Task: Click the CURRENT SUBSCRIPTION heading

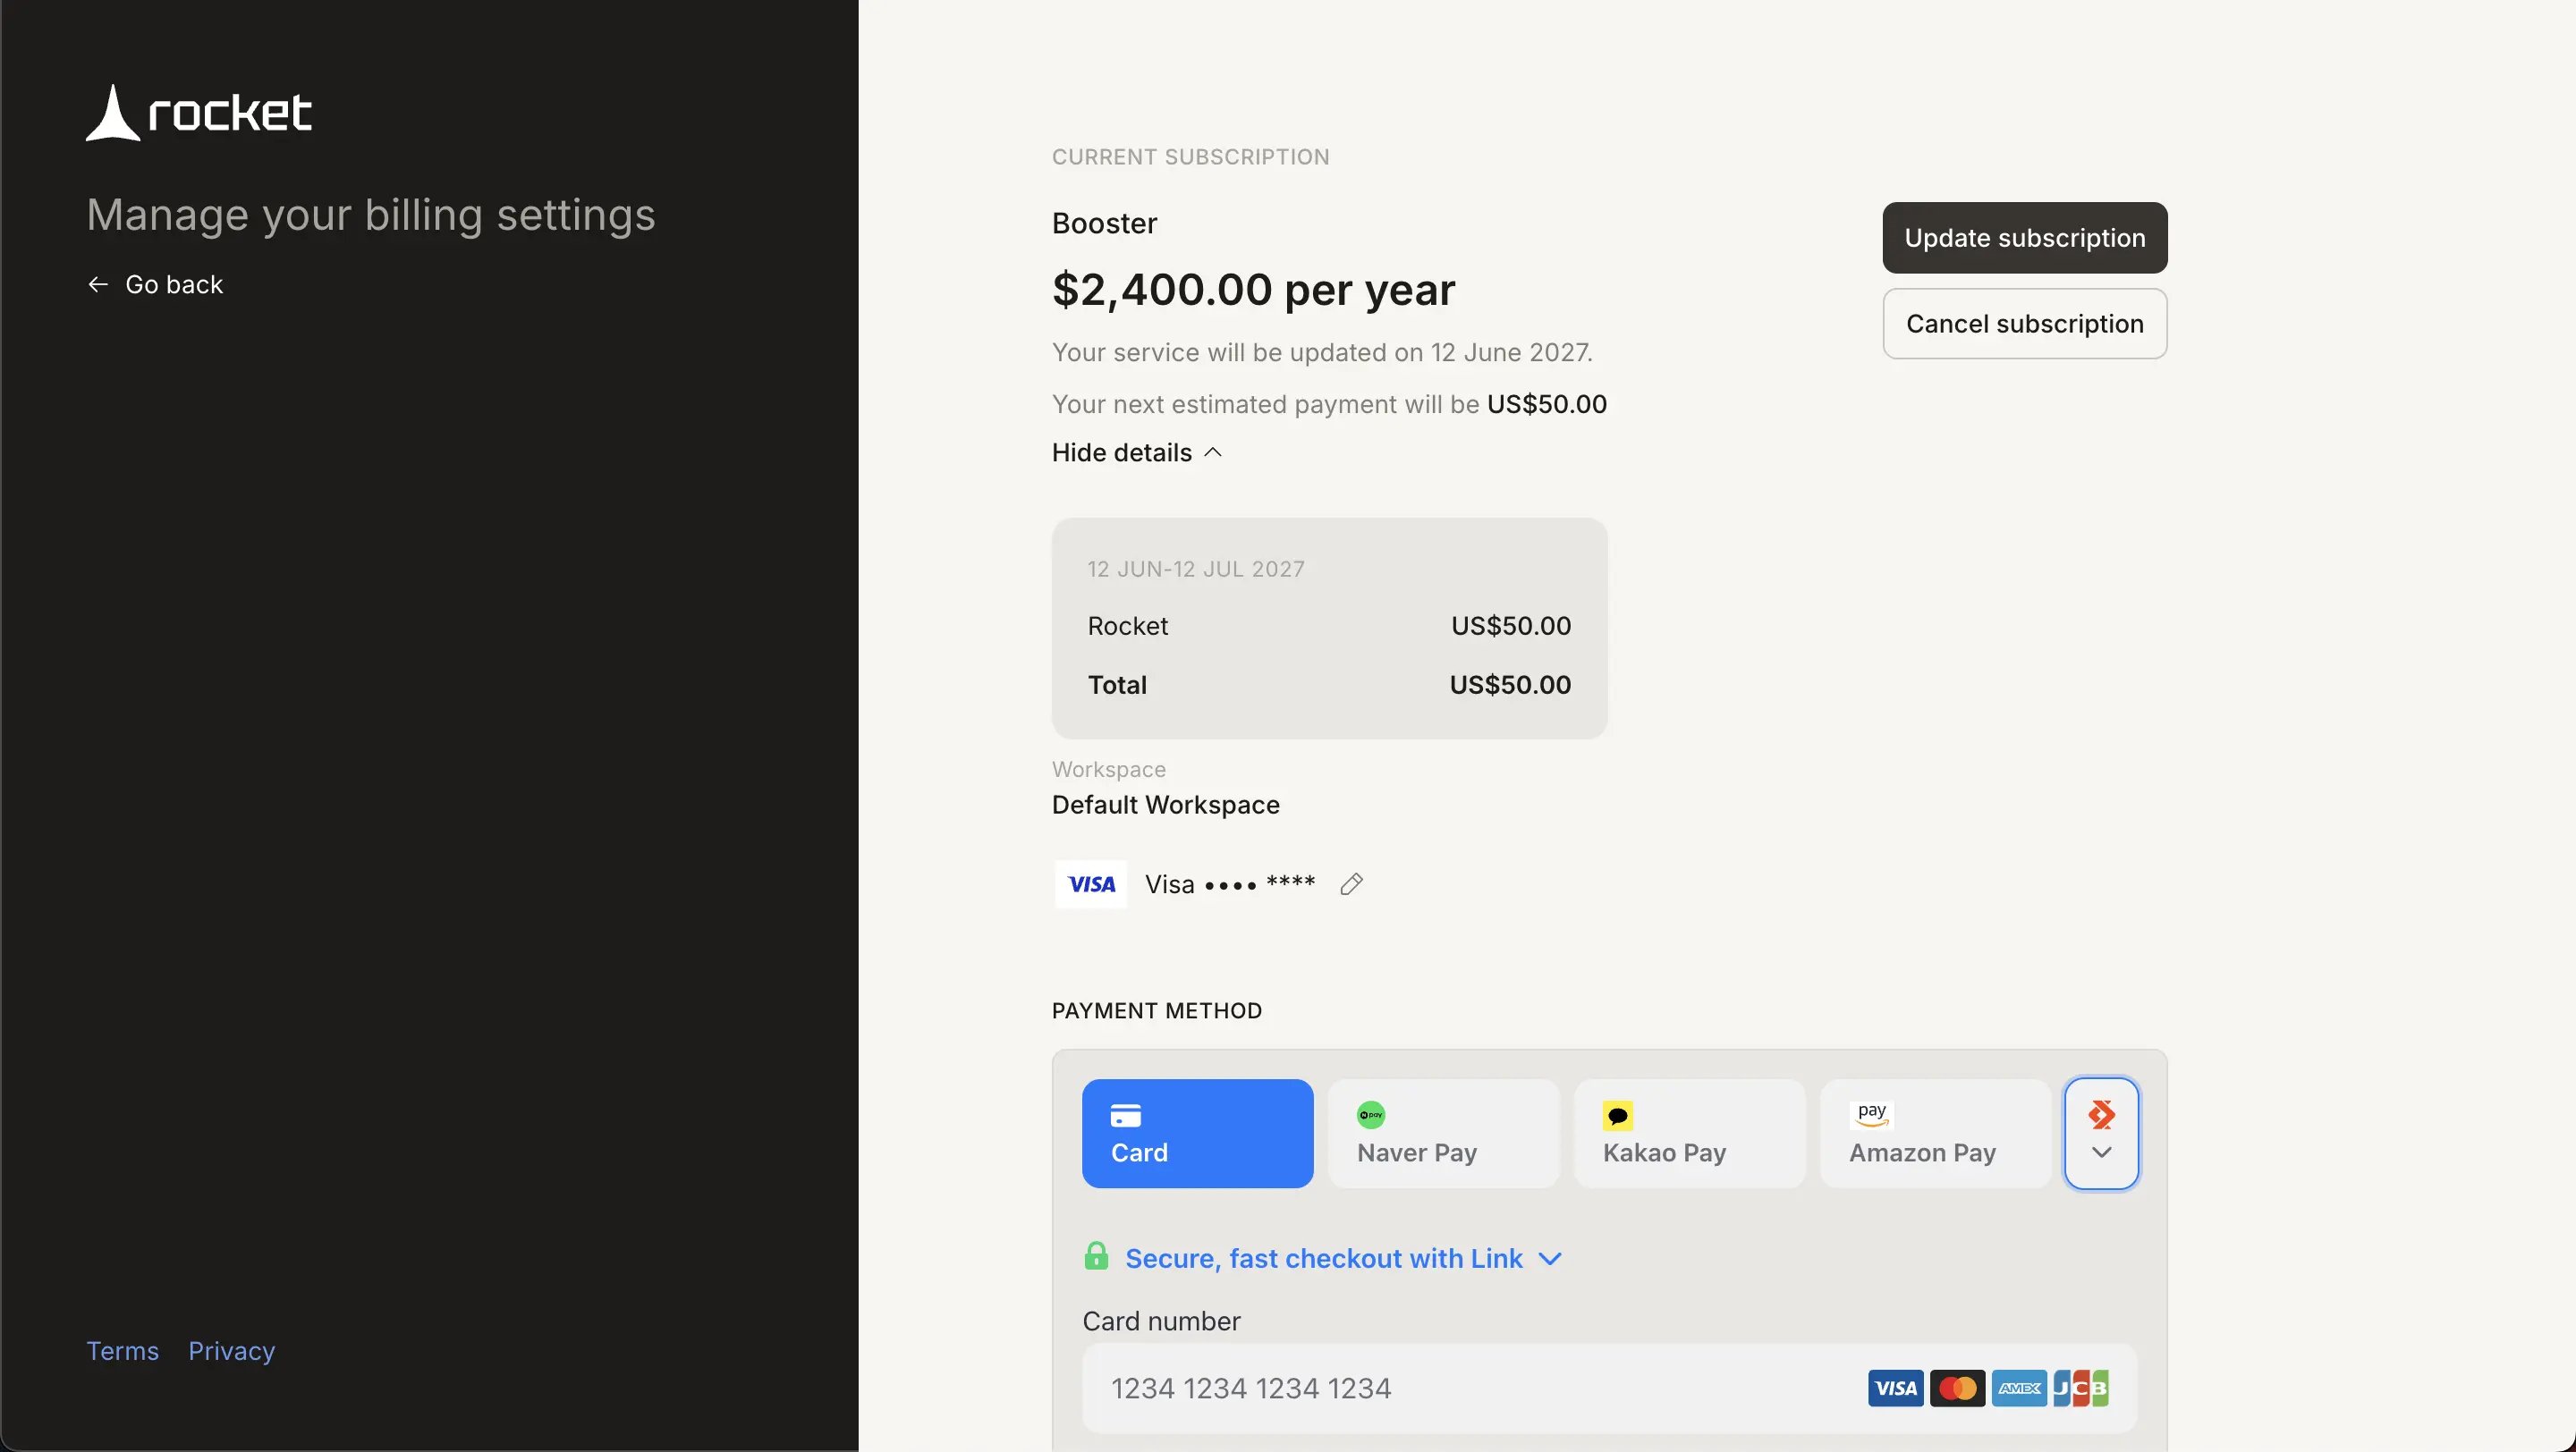Action: (1191, 156)
